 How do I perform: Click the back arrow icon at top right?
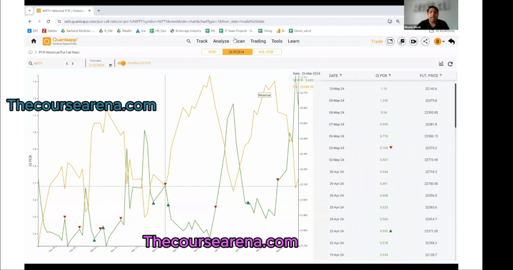click(452, 41)
